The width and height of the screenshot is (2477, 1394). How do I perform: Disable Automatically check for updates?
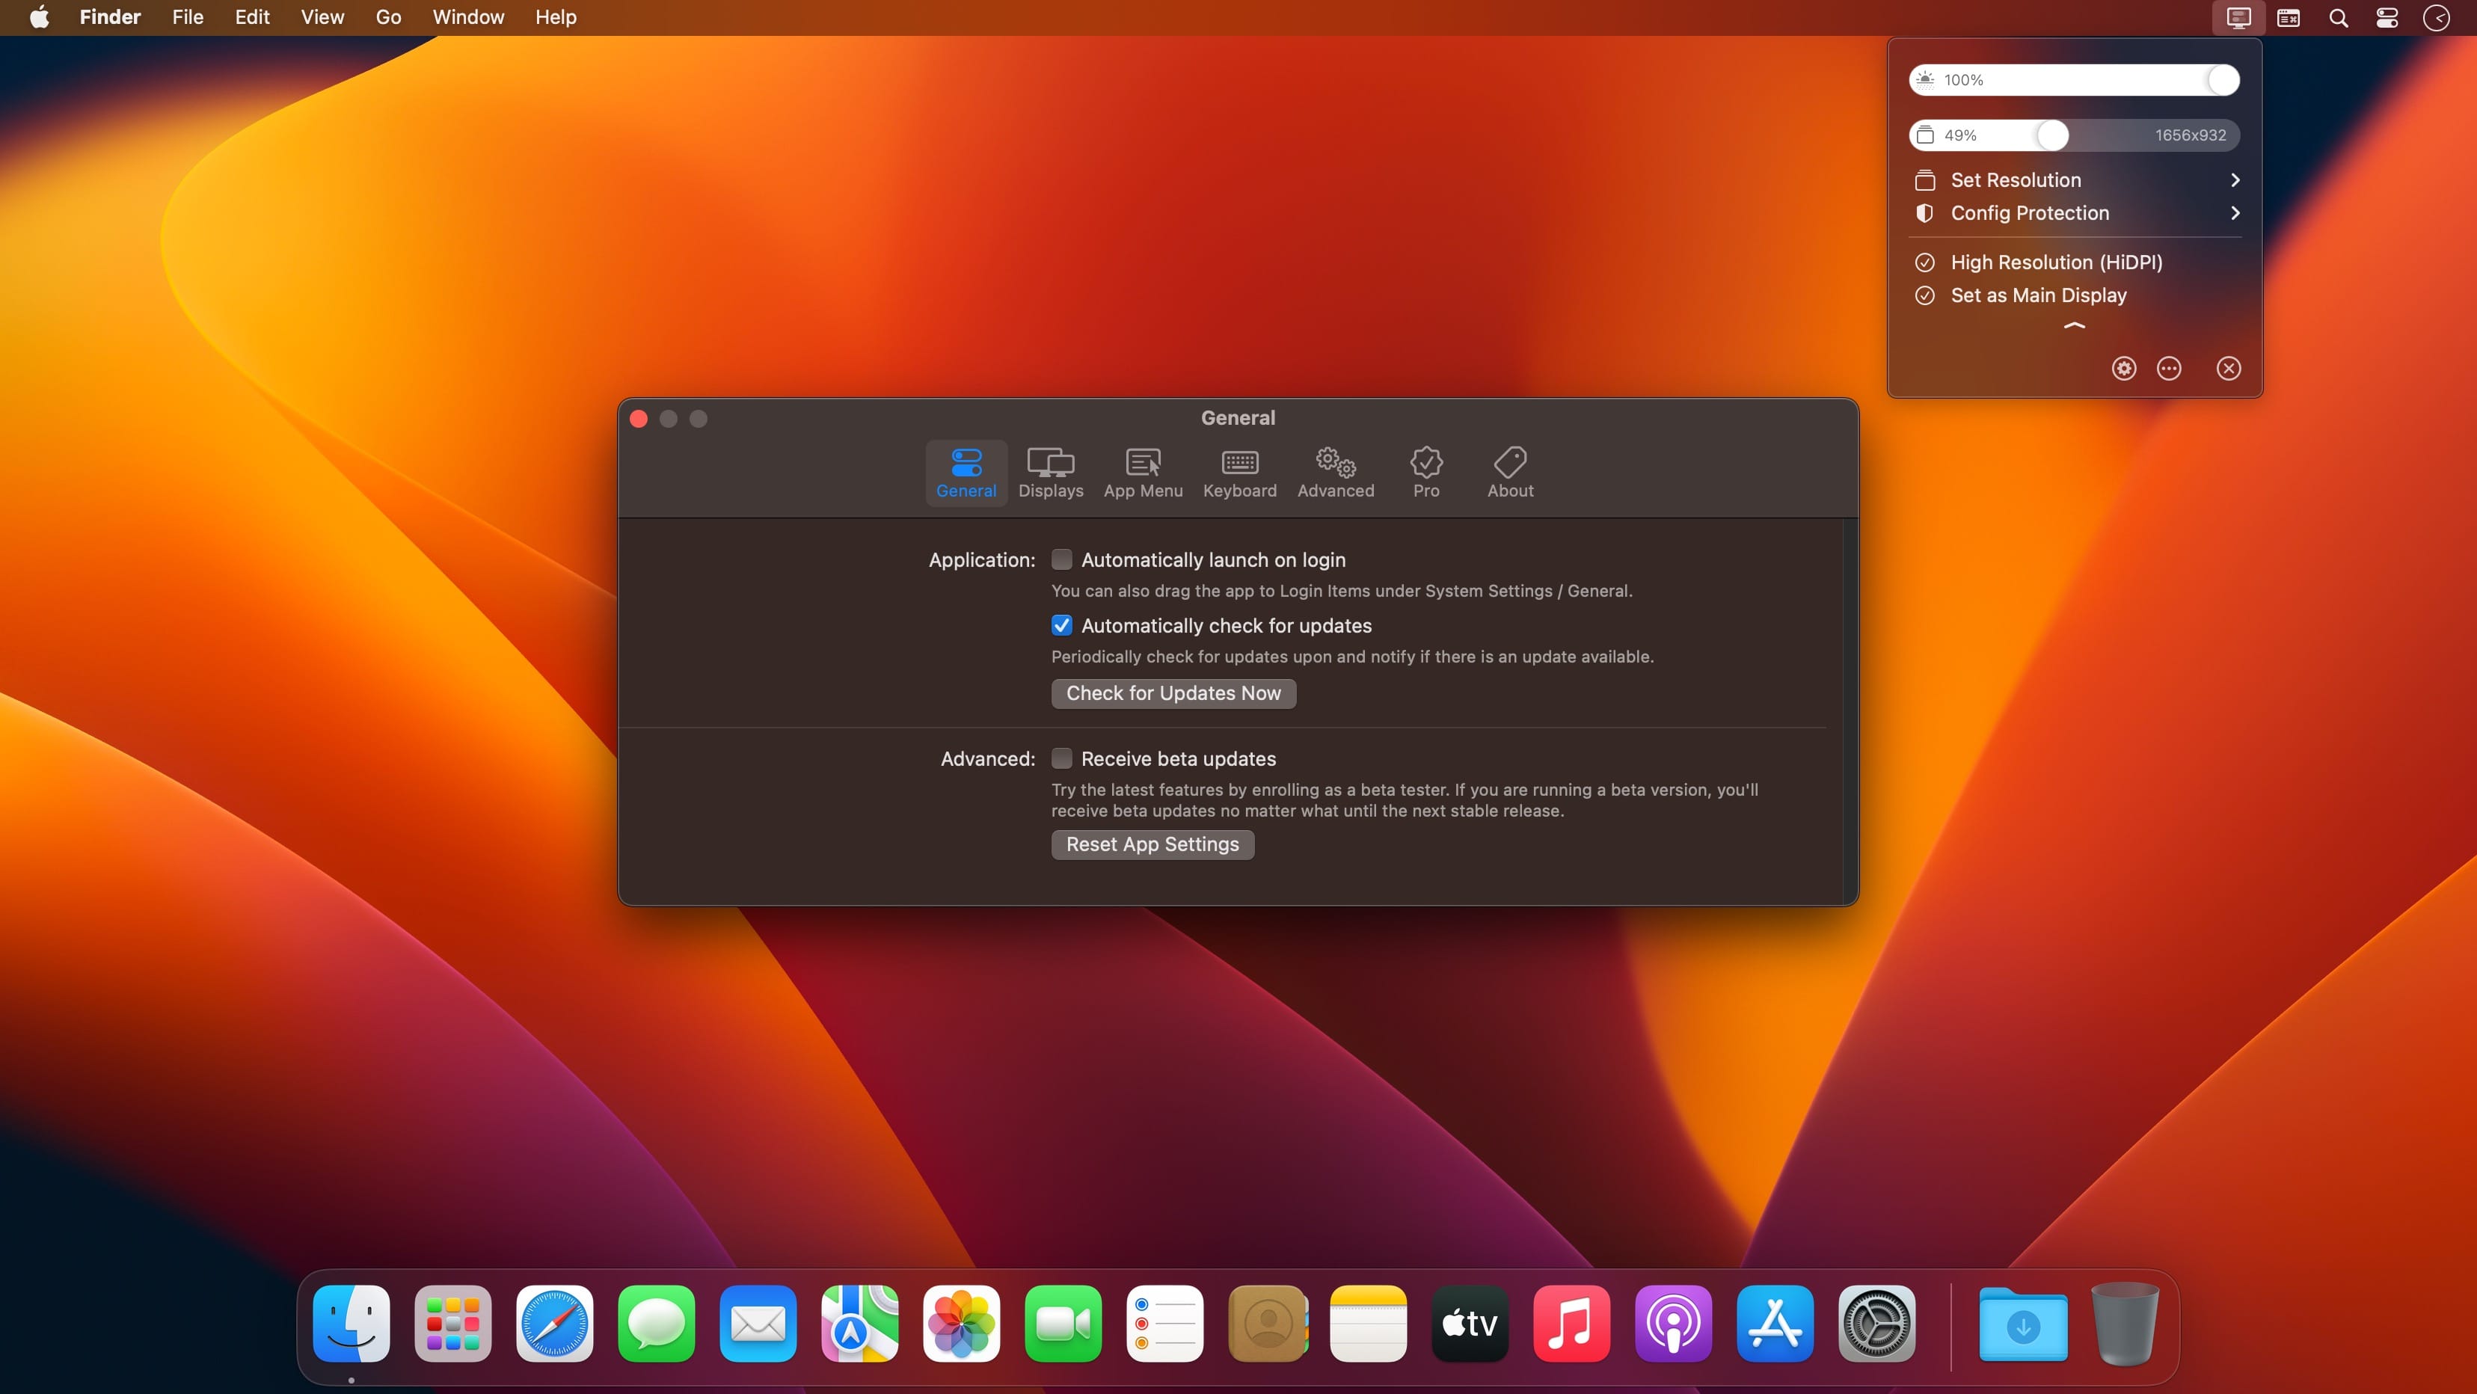tap(1061, 624)
